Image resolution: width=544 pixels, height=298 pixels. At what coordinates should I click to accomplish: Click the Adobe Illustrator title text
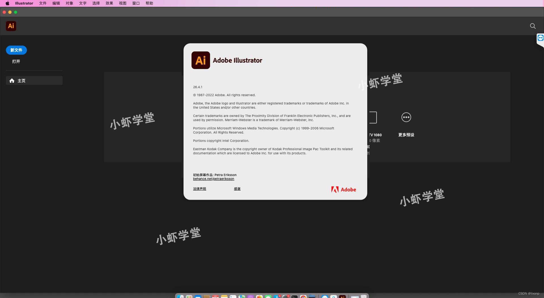(237, 60)
